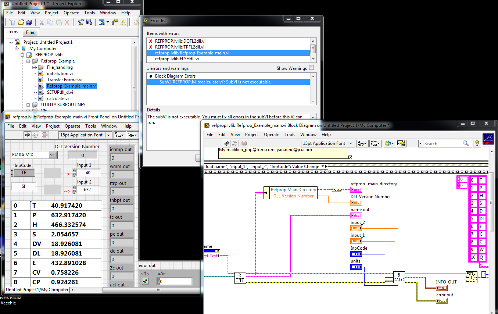Click the R INT subVI node

tap(240, 278)
